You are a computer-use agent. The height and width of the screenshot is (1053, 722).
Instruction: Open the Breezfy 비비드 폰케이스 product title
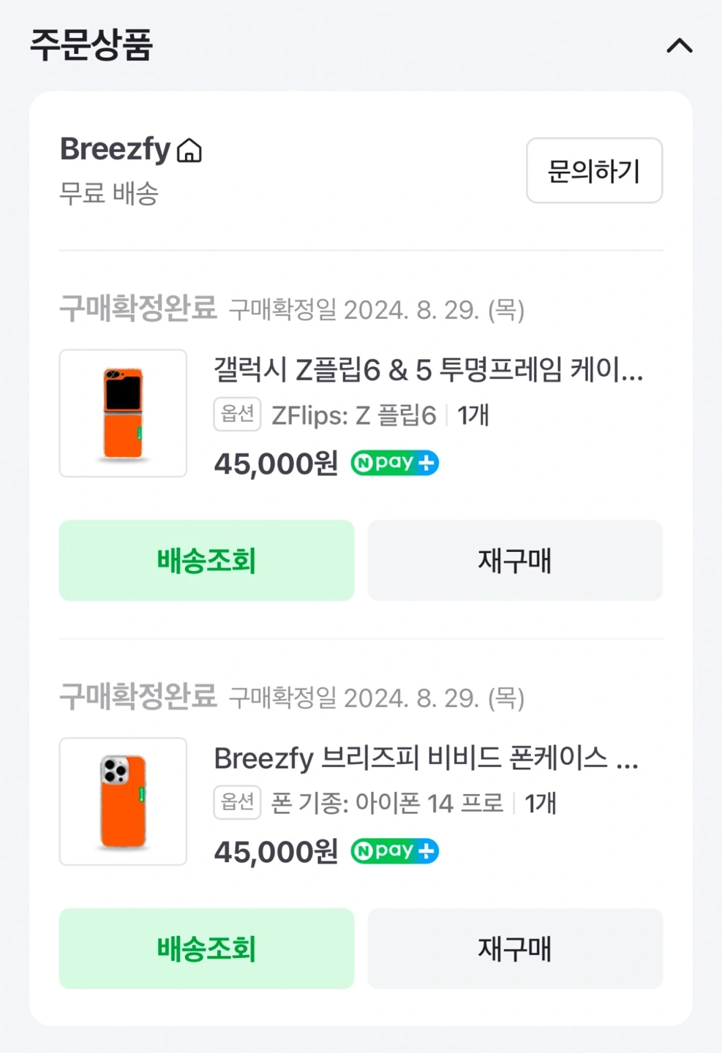coord(426,758)
